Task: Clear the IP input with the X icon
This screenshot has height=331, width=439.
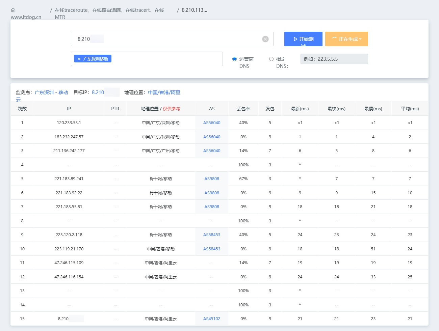Action: pos(265,39)
